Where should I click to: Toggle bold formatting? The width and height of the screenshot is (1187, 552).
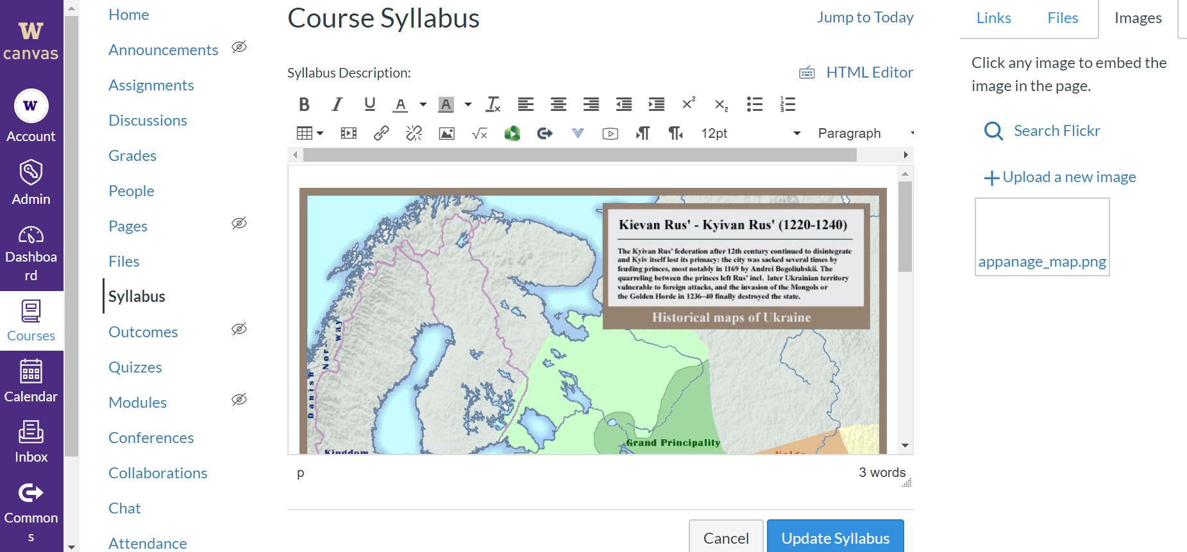(x=304, y=105)
